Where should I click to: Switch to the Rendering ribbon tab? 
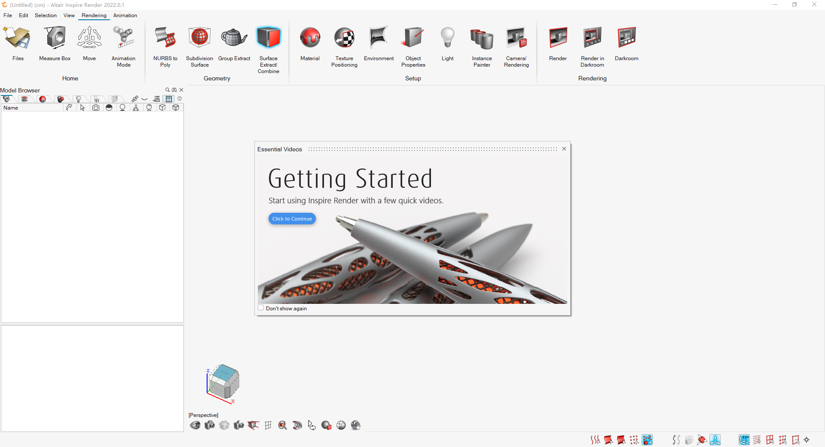tap(94, 15)
